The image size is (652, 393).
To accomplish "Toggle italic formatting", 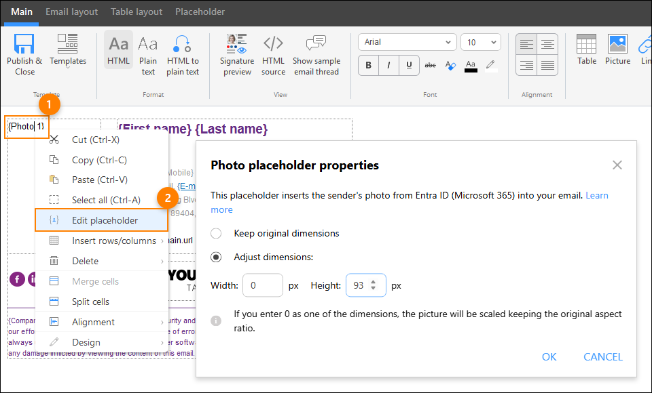I will 388,65.
